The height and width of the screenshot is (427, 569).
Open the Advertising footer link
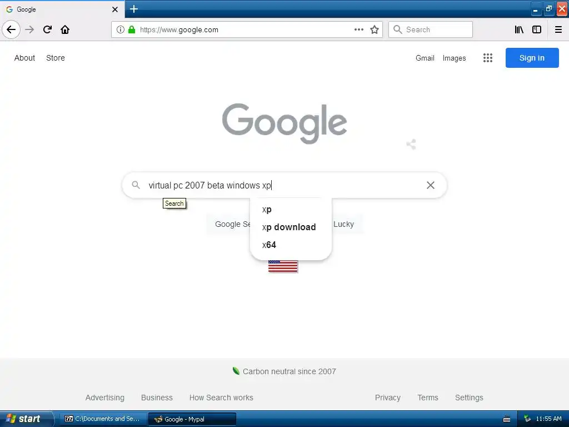[x=105, y=398]
